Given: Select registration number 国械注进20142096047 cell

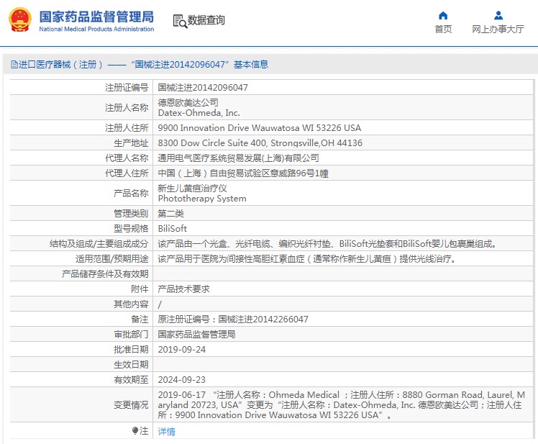Looking at the screenshot, I should pyautogui.click(x=203, y=88).
